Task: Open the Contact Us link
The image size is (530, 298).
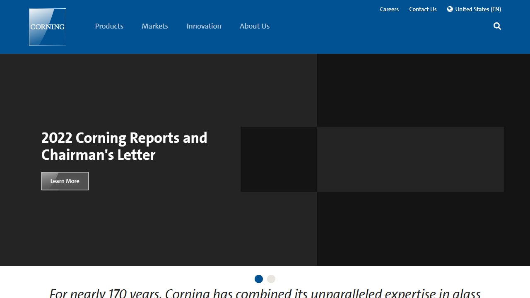Action: tap(423, 9)
